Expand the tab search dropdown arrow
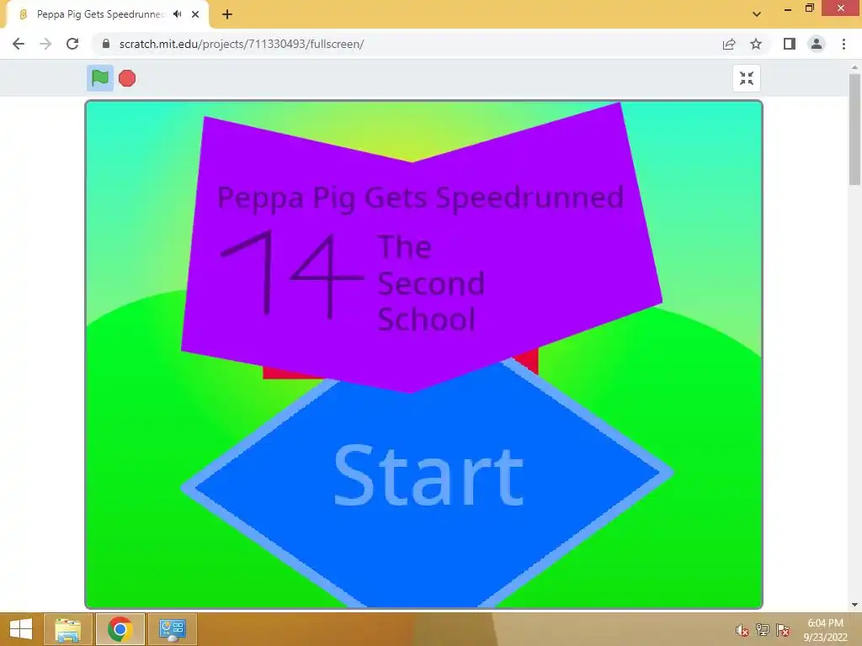The height and width of the screenshot is (646, 862). pos(757,14)
